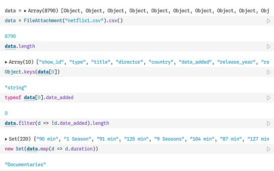Run the Object.keys(data[0]) cell

click(268, 72)
